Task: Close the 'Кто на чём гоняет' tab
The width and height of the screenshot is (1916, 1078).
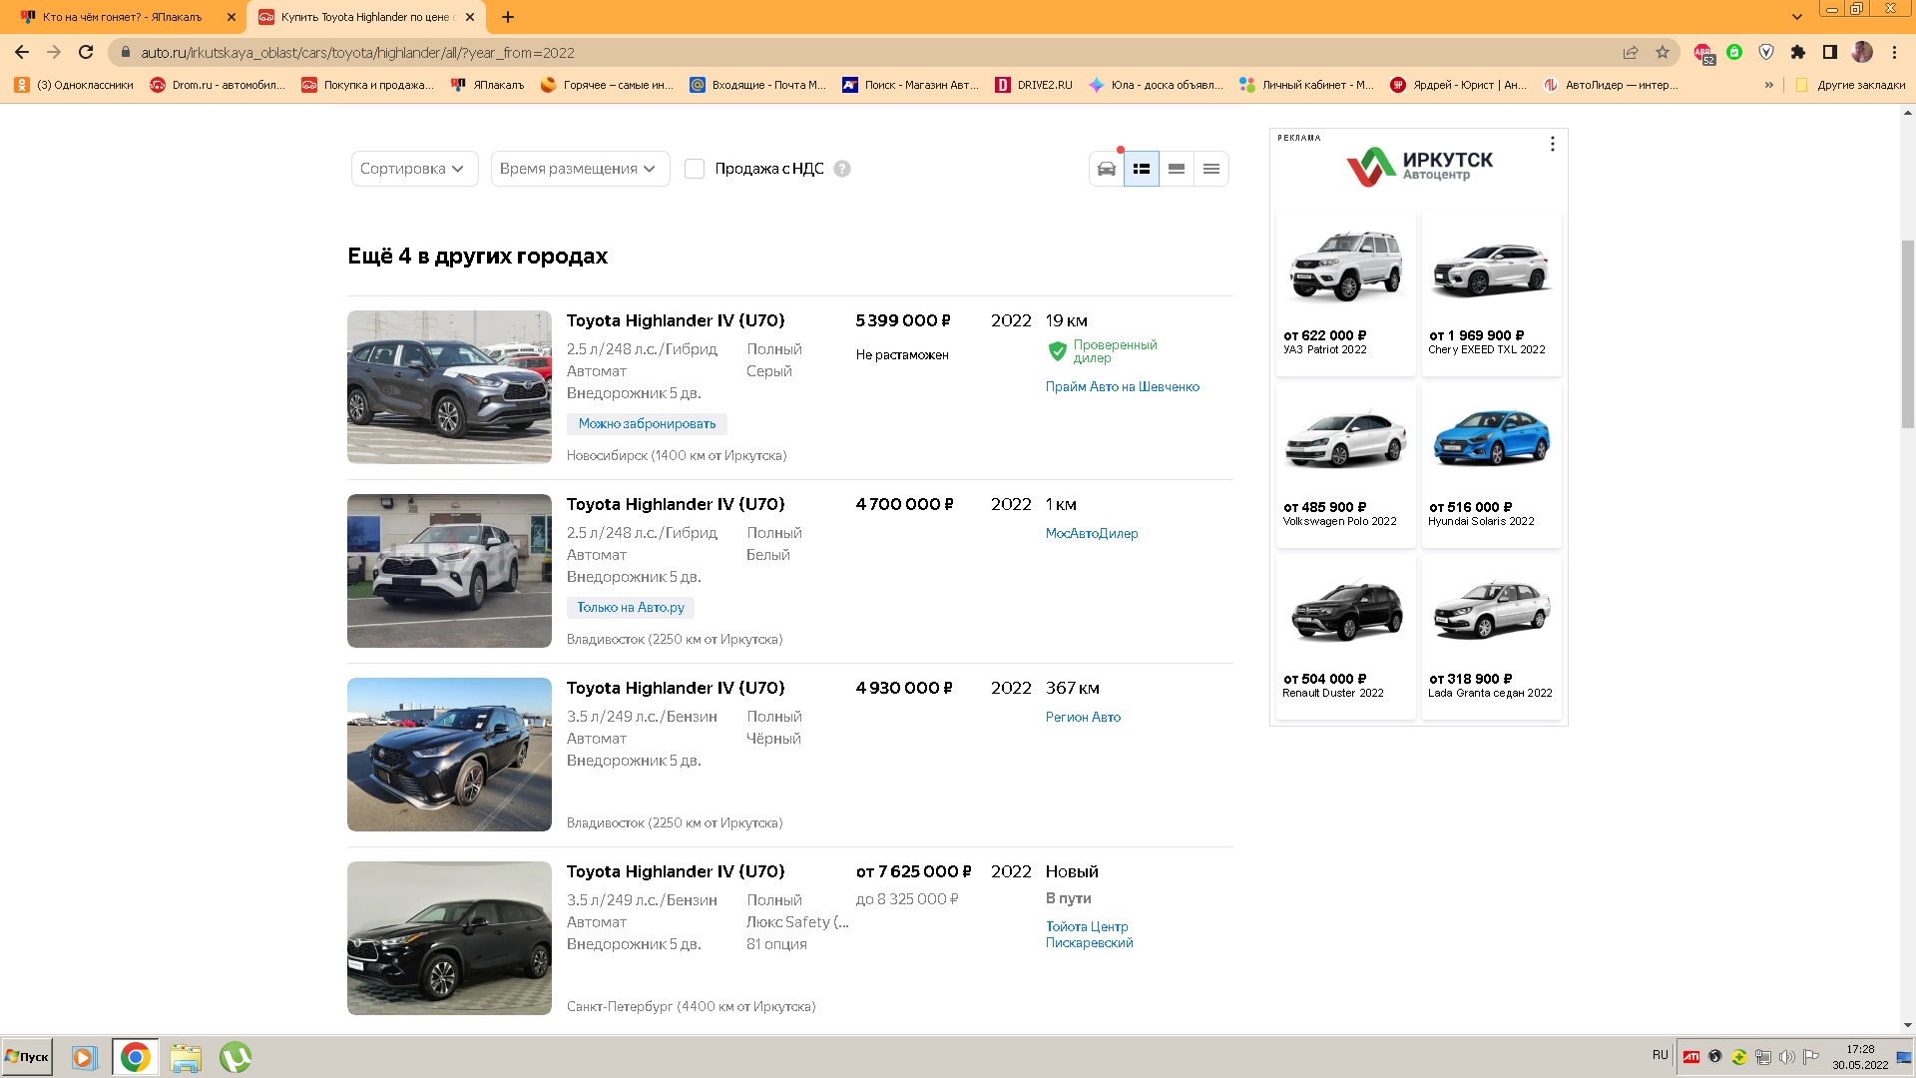Action: pyautogui.click(x=232, y=17)
